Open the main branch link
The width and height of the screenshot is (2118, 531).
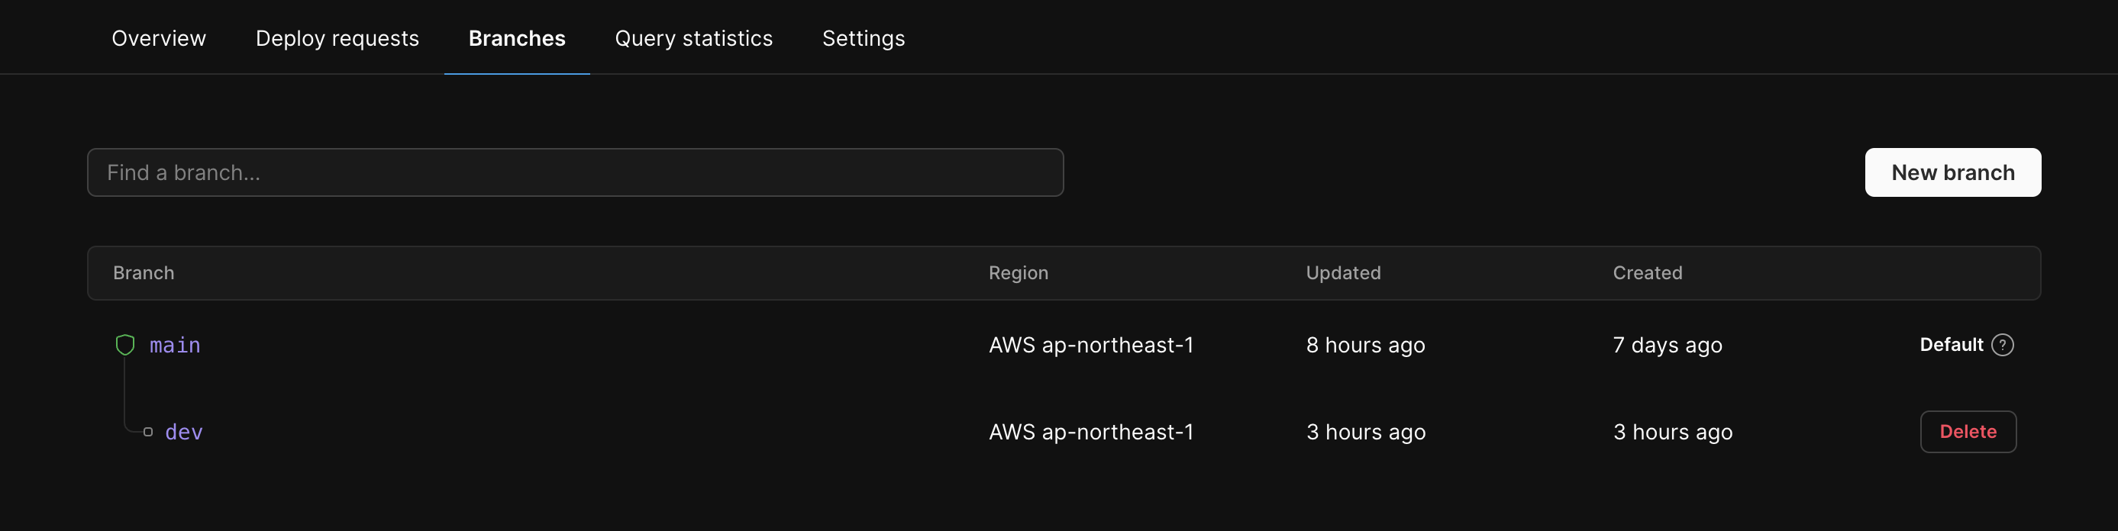175,346
